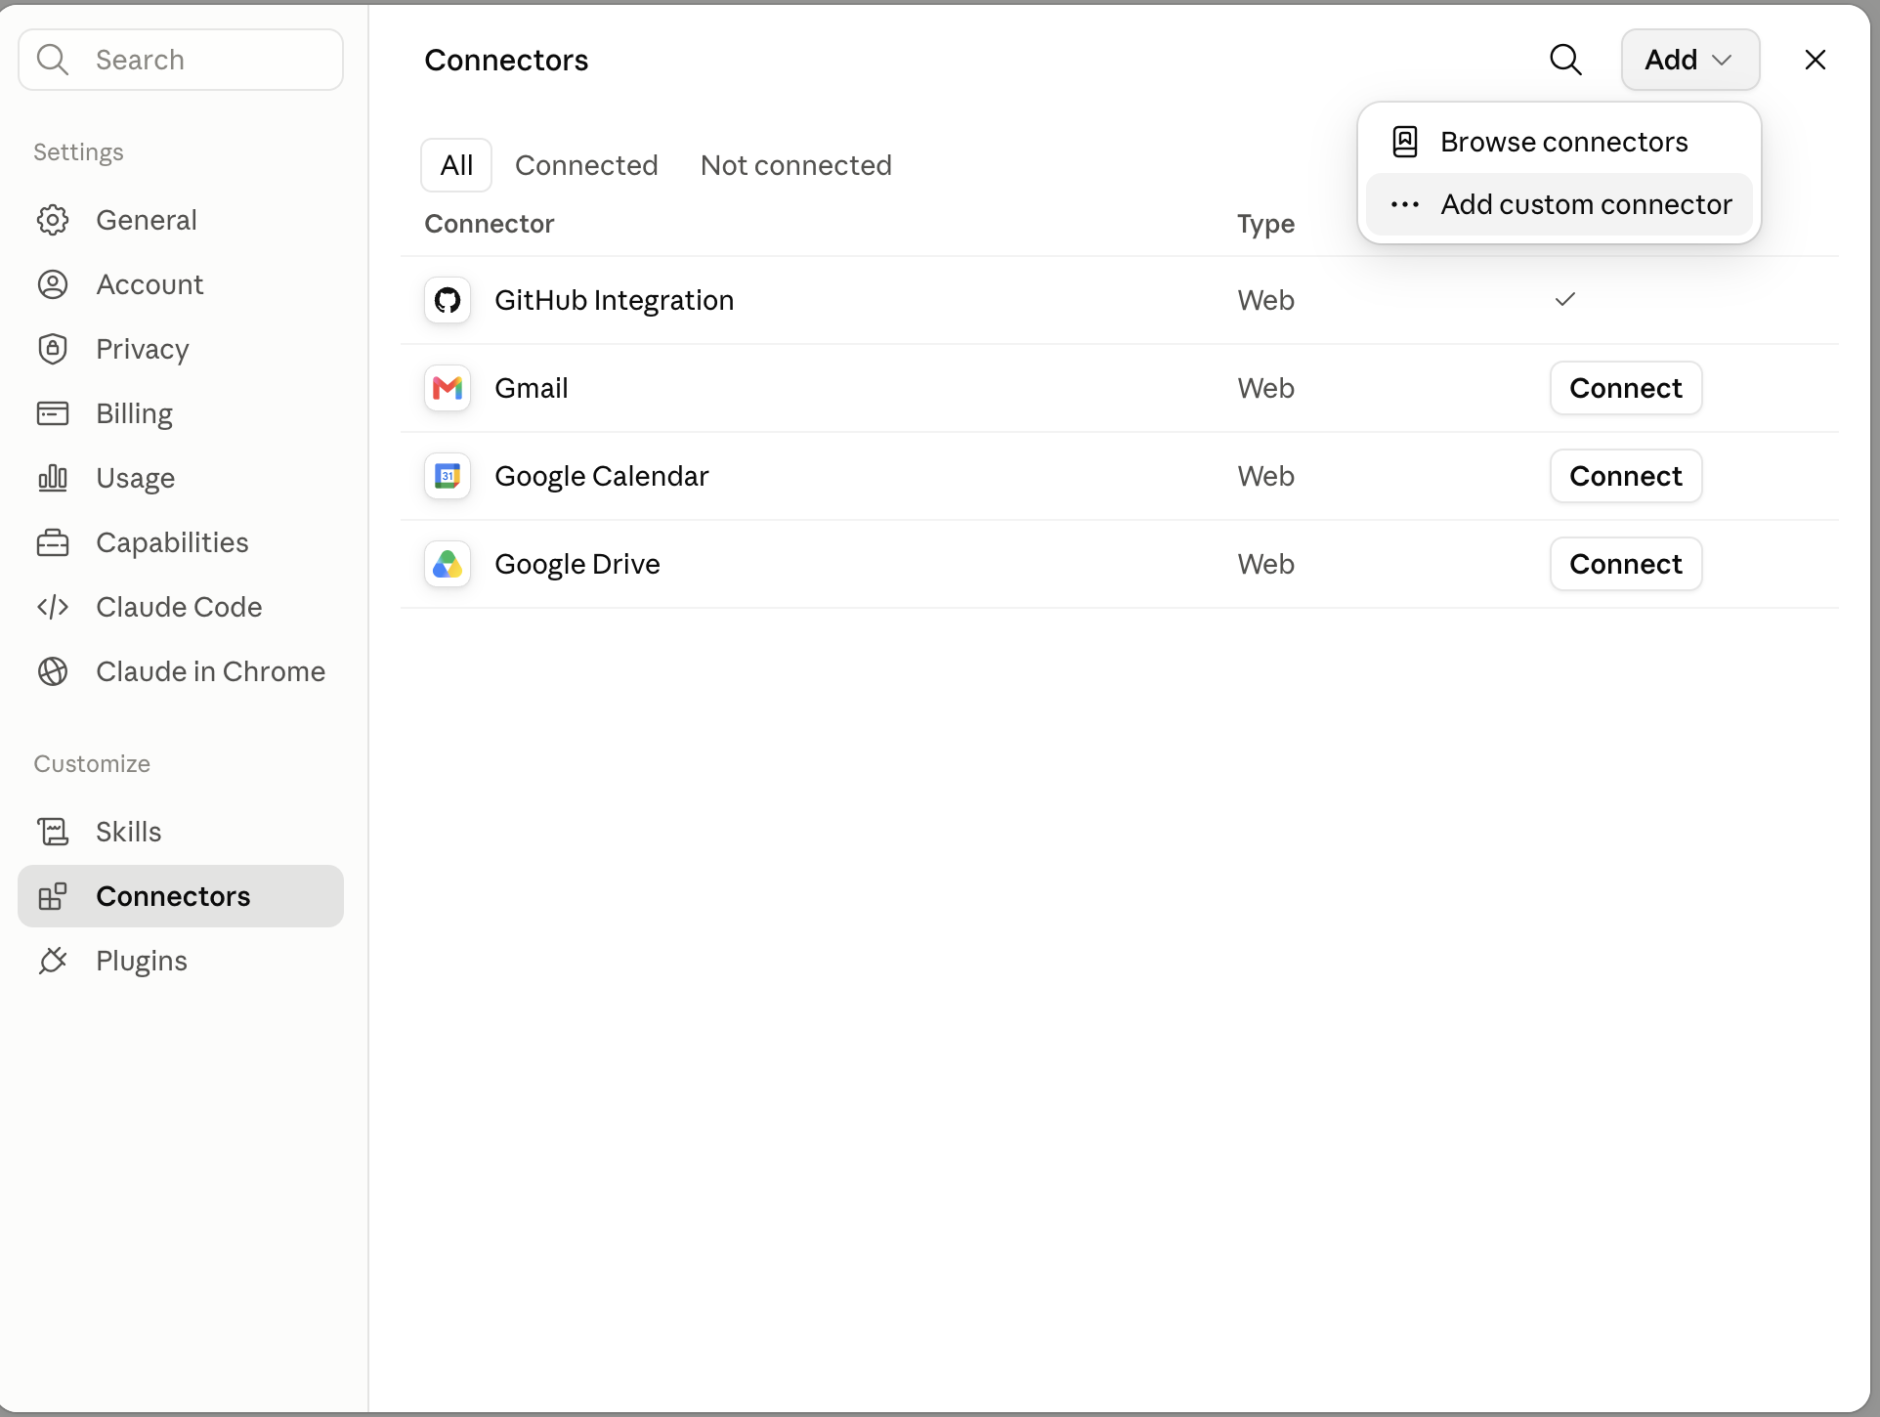The width and height of the screenshot is (1880, 1417).
Task: Go to Claude in Chrome label
Action: (210, 671)
